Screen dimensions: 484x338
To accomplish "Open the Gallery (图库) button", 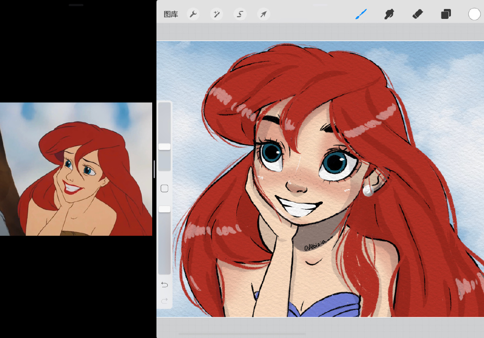I will (x=171, y=14).
